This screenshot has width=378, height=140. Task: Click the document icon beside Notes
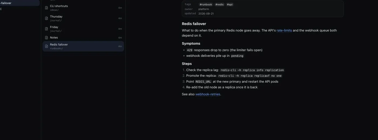[46, 38]
